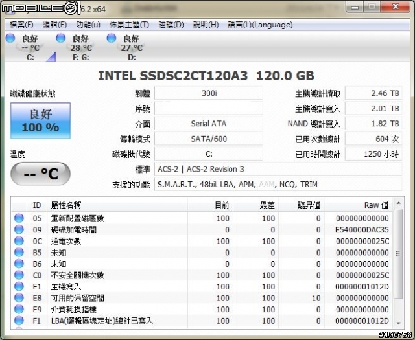Image resolution: width=415 pixels, height=340 pixels.
Task: Select the 主機寫入 attribute row
Action: point(202,286)
